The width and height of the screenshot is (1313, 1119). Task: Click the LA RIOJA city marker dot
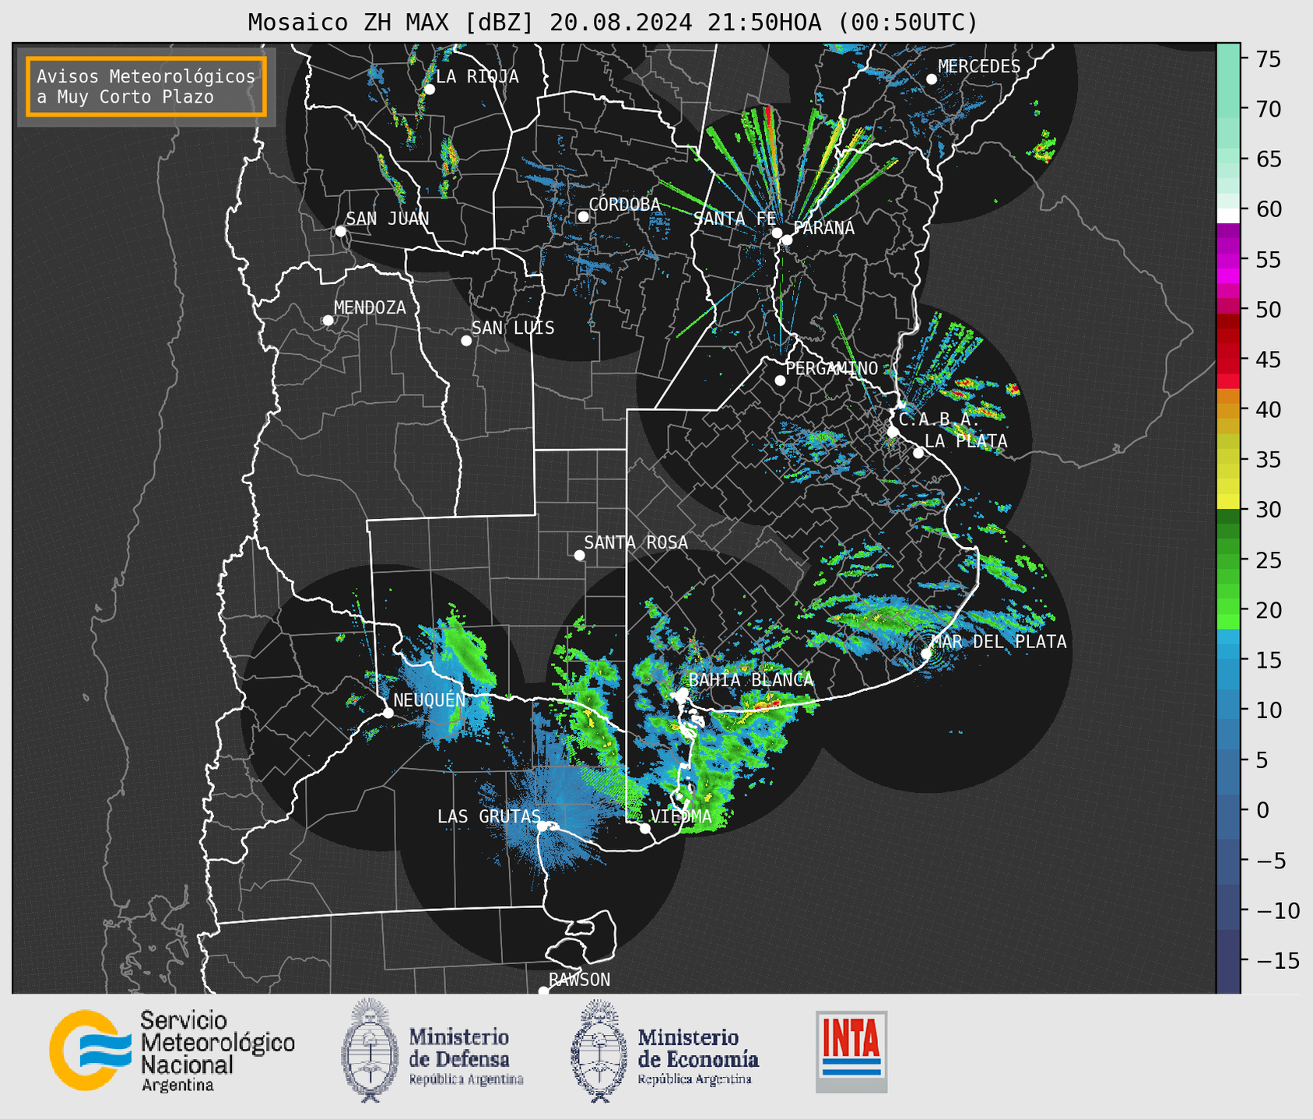click(x=429, y=89)
